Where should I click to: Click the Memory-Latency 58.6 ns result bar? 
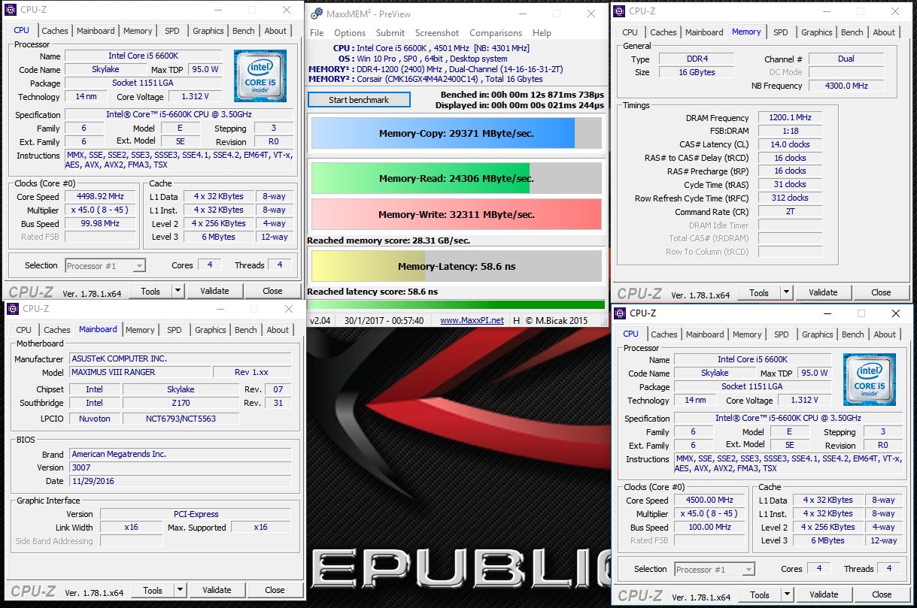coord(457,266)
